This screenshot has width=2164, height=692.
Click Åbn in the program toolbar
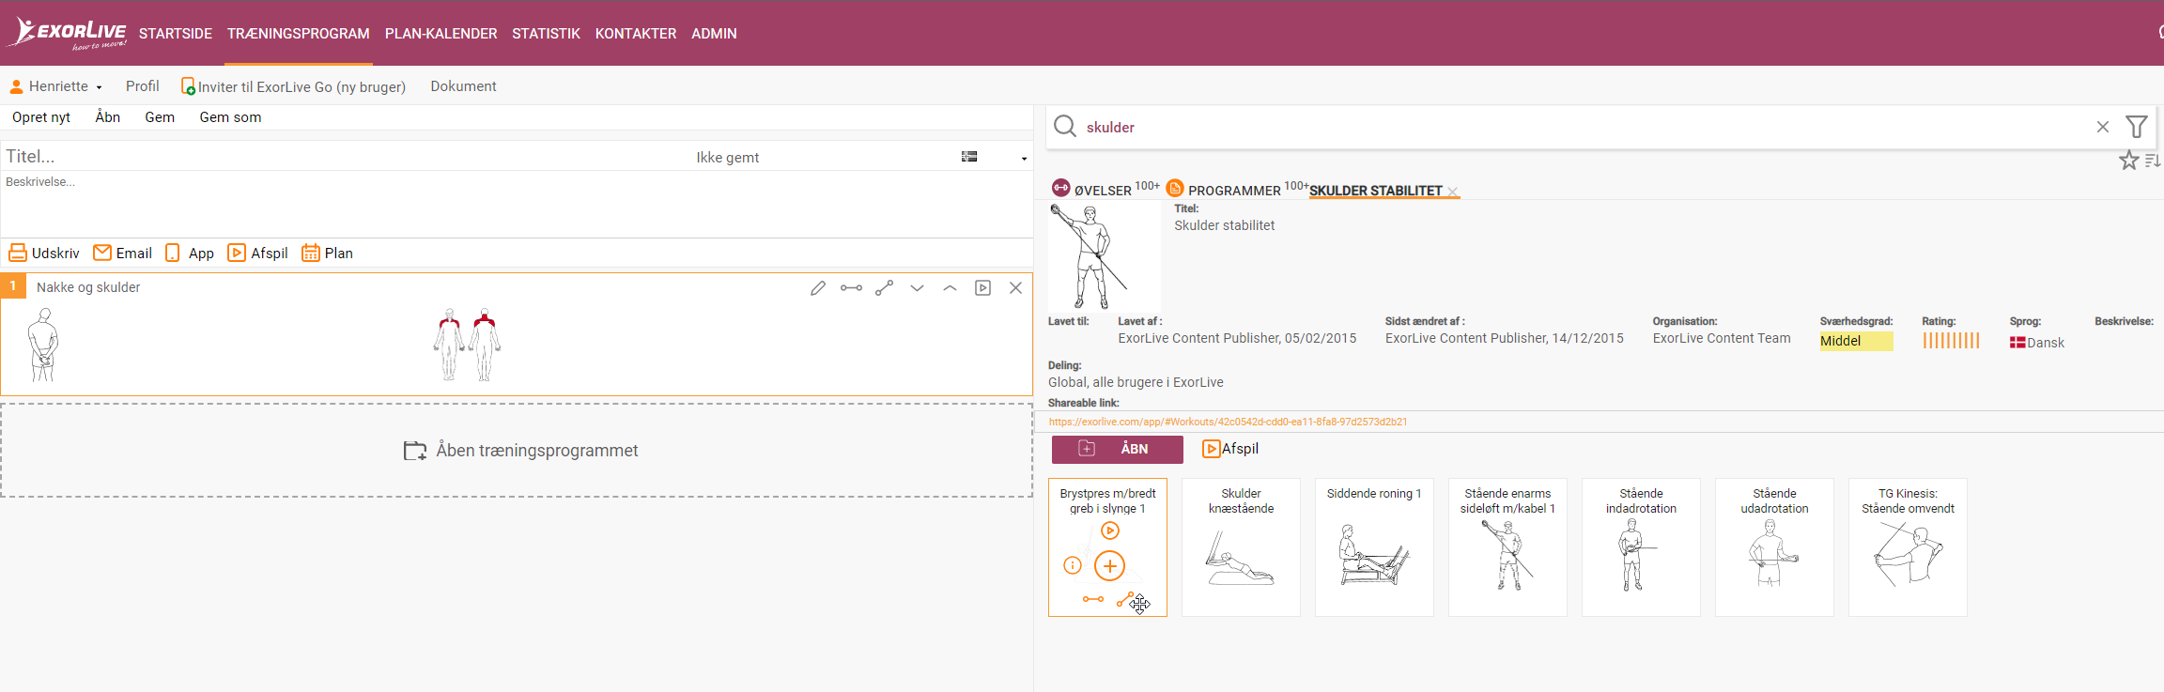(108, 117)
